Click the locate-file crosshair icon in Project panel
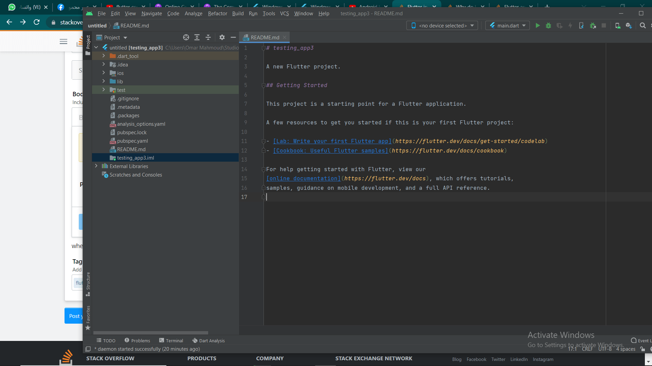Image resolution: width=652 pixels, height=366 pixels. click(x=186, y=37)
